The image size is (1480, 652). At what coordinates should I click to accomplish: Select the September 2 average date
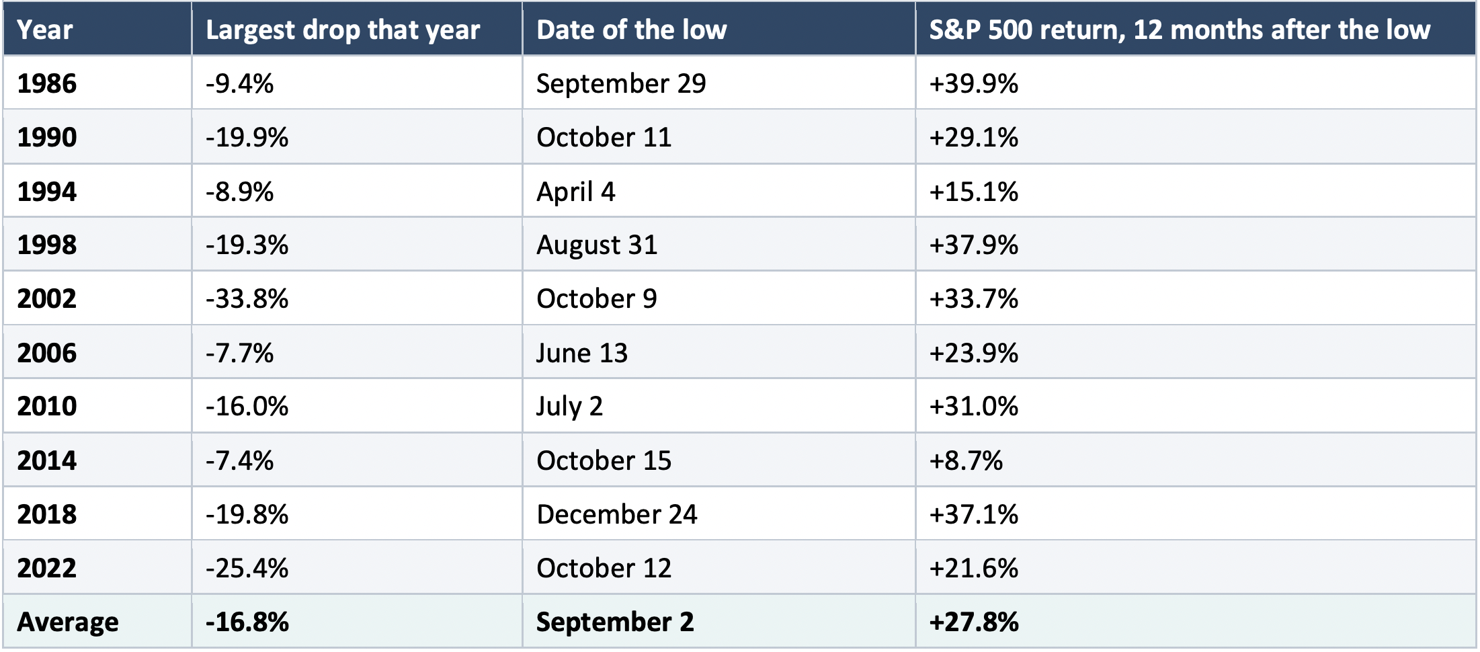click(718, 622)
